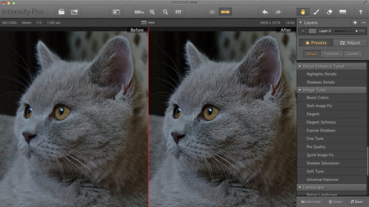Select the Eraser tool
This screenshot has width=369, height=207.
pyautogui.click(x=329, y=12)
